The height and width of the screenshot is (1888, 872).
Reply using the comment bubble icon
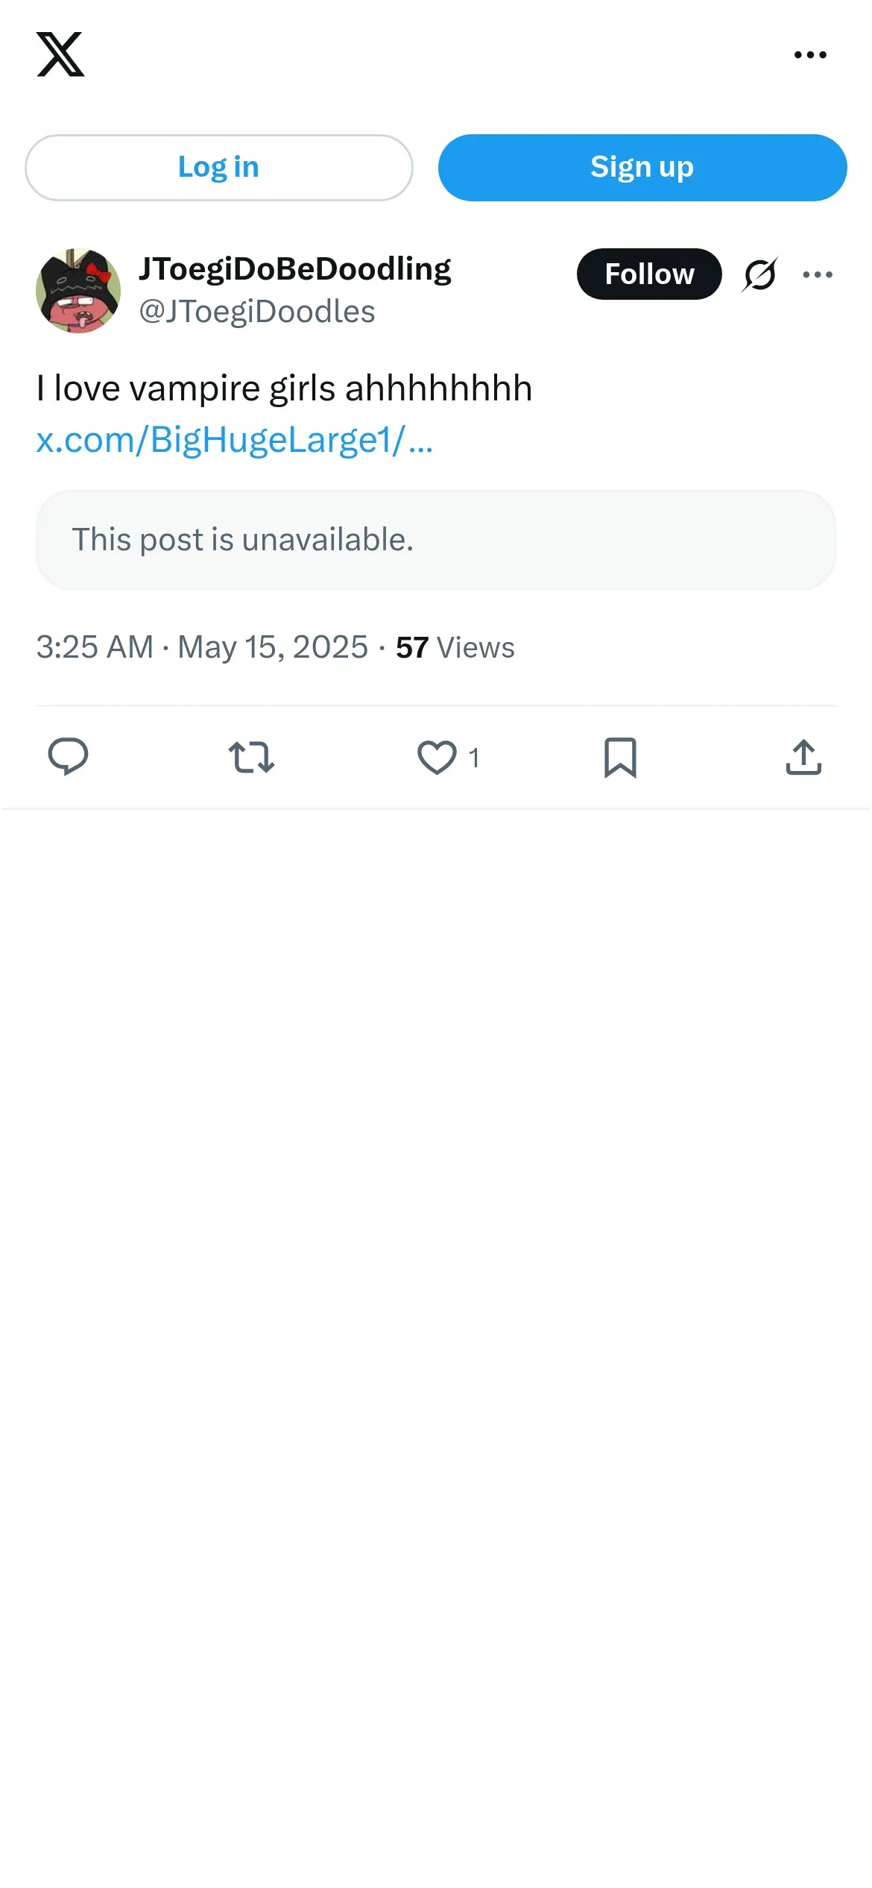click(x=68, y=758)
